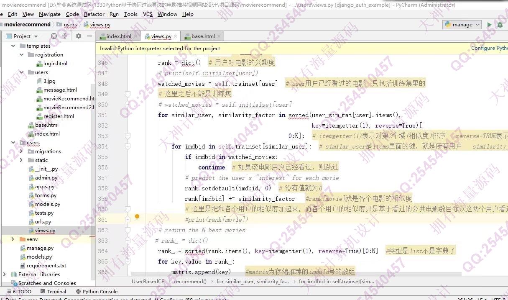508x300 pixels.
Task: Hide the Project tool window with the minus icon
Action: pos(89,36)
